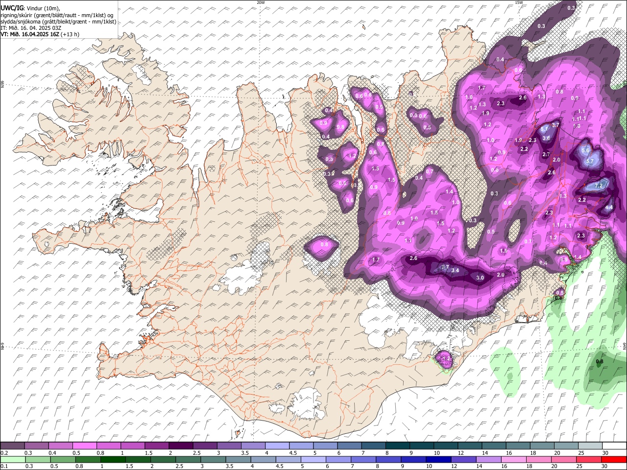Viewport: 627px width, 470px height.
Task: Click the 4.4 precipitation value near the east coast
Action: [x=609, y=208]
